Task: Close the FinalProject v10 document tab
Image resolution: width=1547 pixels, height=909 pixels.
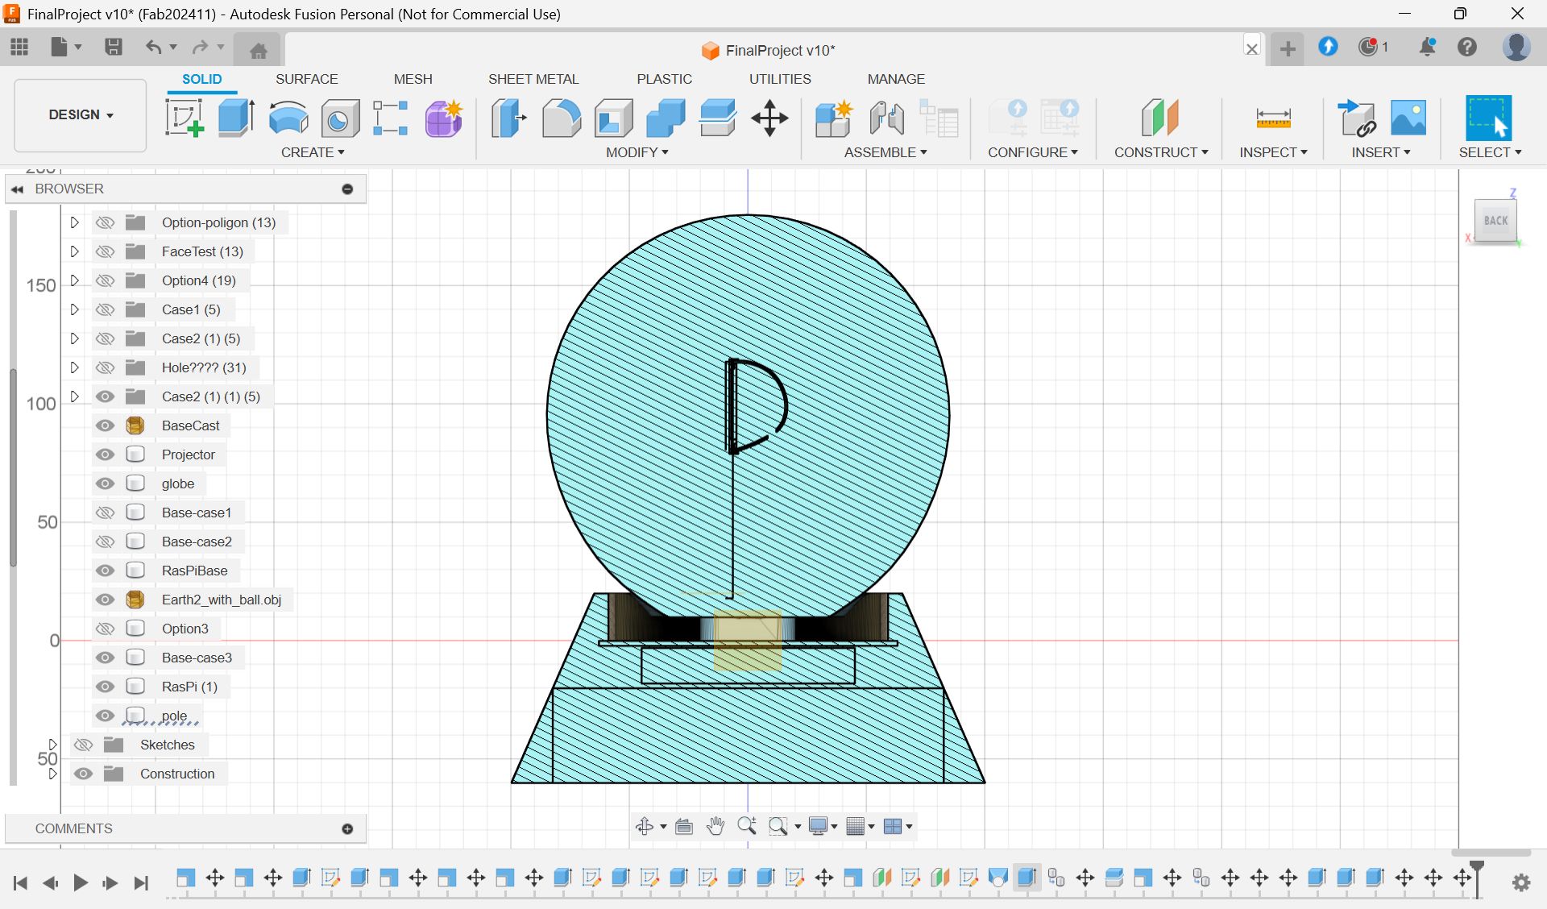Action: [x=1252, y=49]
